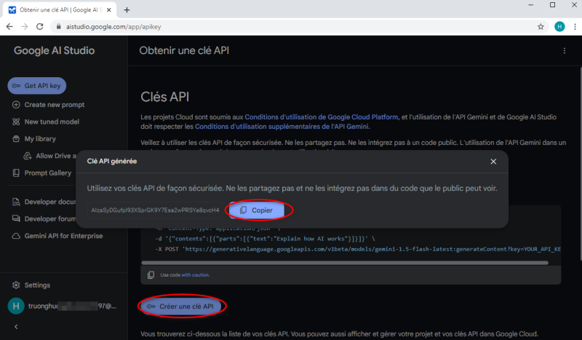Click the Settings gear icon
Viewport: 582px width, 340px height.
click(x=16, y=285)
